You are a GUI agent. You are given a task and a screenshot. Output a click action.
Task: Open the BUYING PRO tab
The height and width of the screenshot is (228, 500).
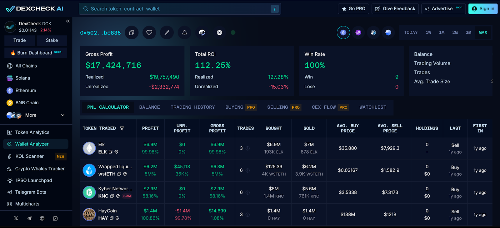[241, 107]
